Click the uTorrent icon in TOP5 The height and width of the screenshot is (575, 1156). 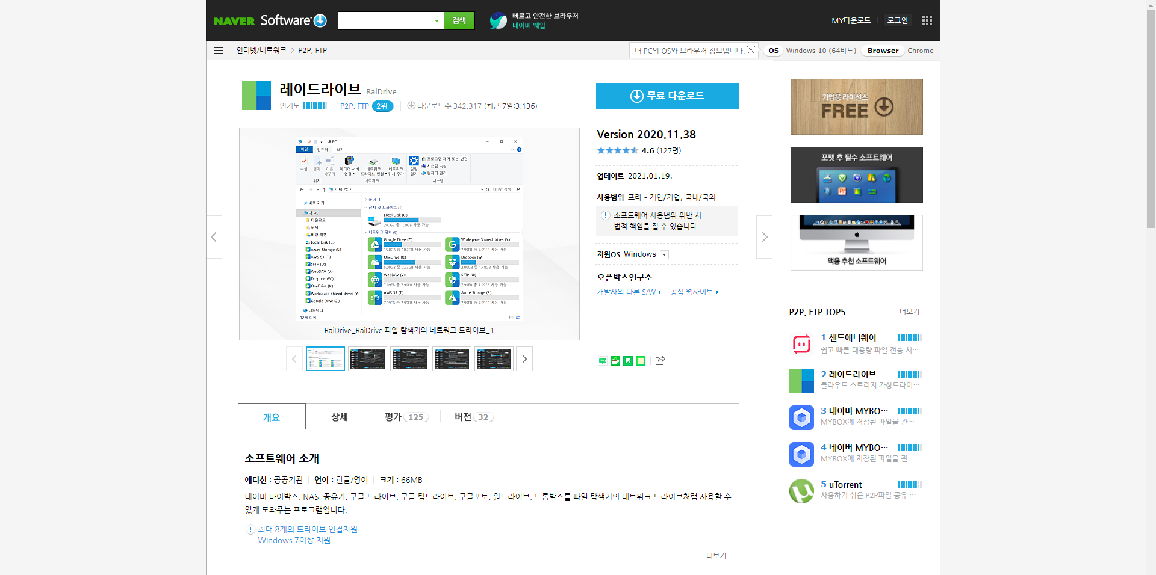pos(801,491)
